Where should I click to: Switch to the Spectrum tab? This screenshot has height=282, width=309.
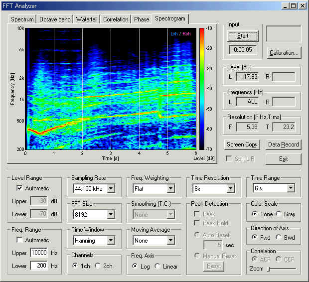pos(22,19)
